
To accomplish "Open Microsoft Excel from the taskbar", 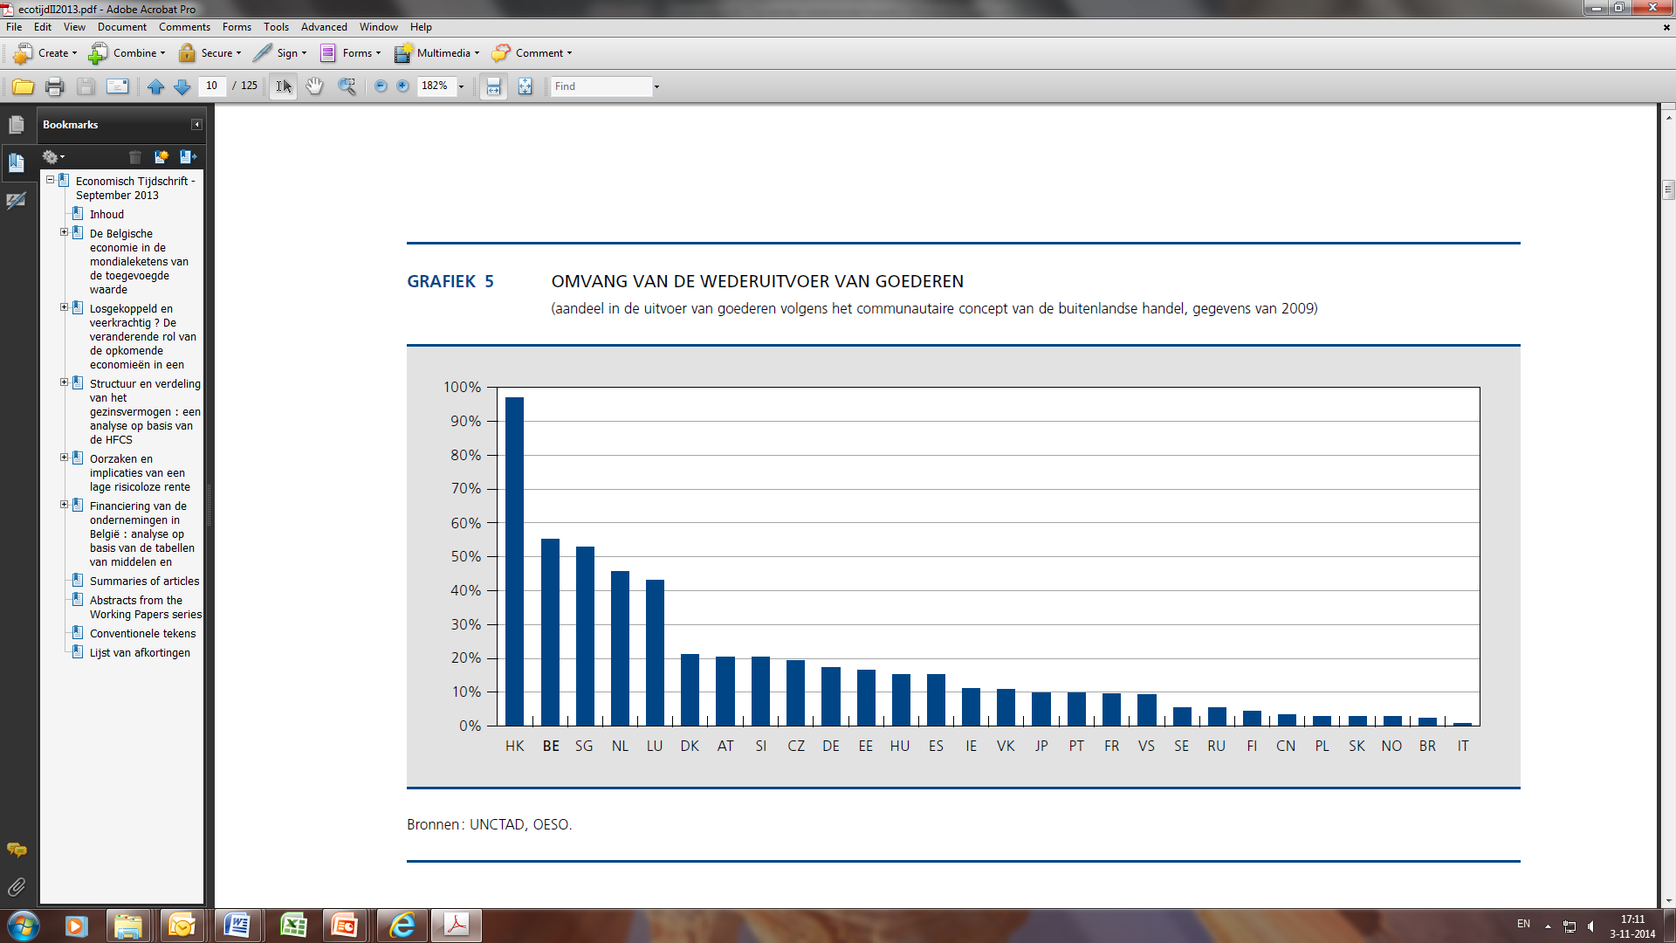I will click(x=293, y=926).
